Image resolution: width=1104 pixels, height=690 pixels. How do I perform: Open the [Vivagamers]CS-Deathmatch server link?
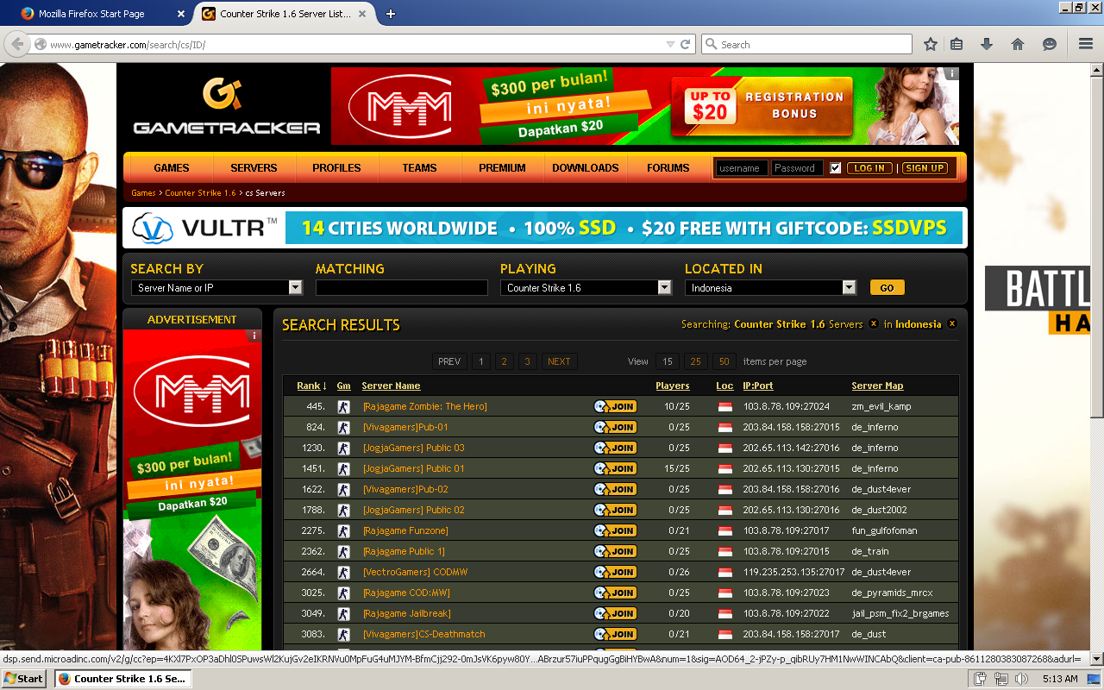(423, 634)
